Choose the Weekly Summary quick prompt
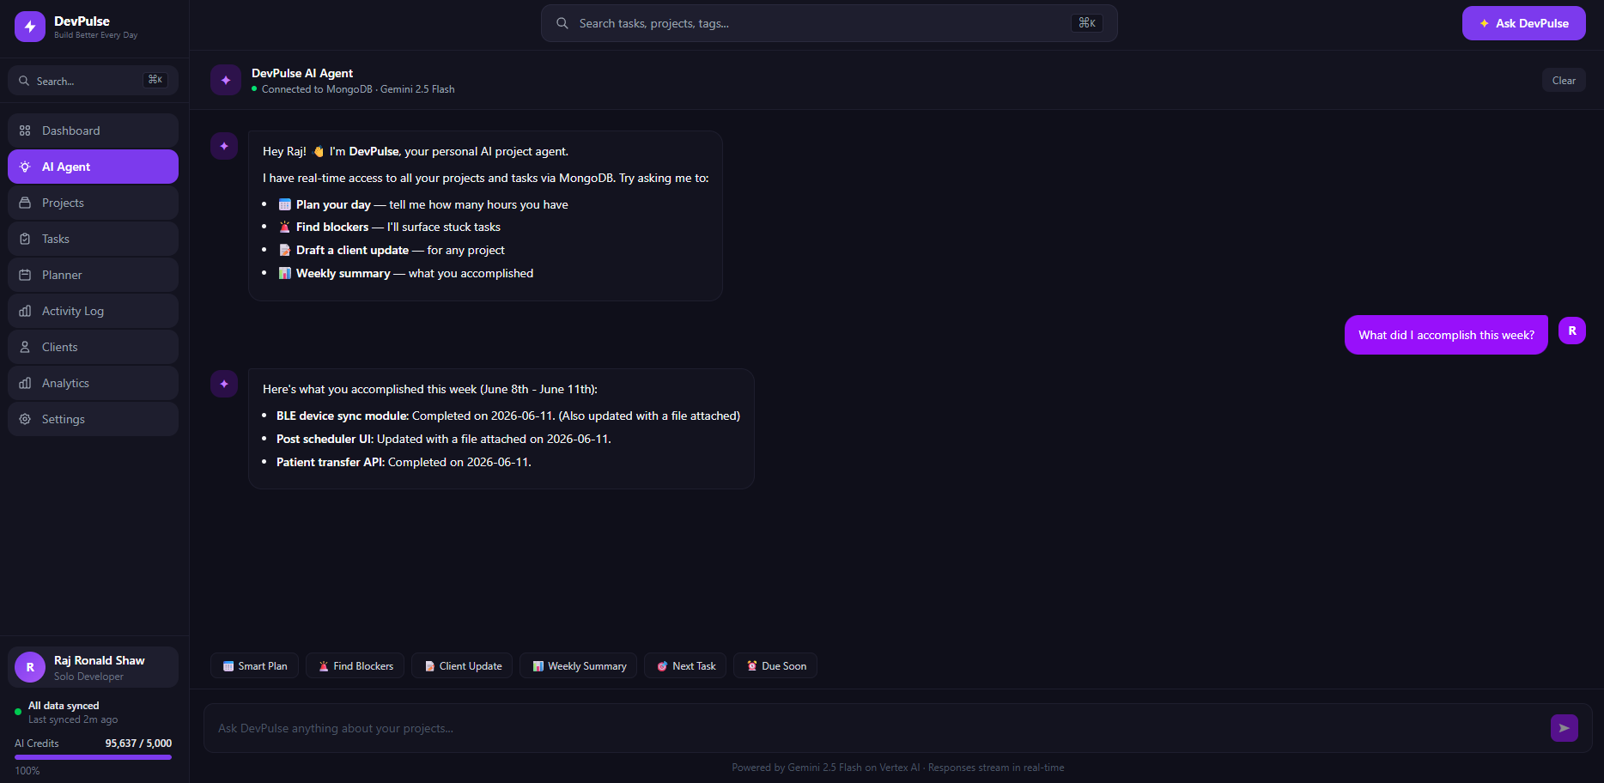 click(578, 666)
